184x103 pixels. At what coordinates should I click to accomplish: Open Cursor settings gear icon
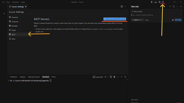[163, 2]
